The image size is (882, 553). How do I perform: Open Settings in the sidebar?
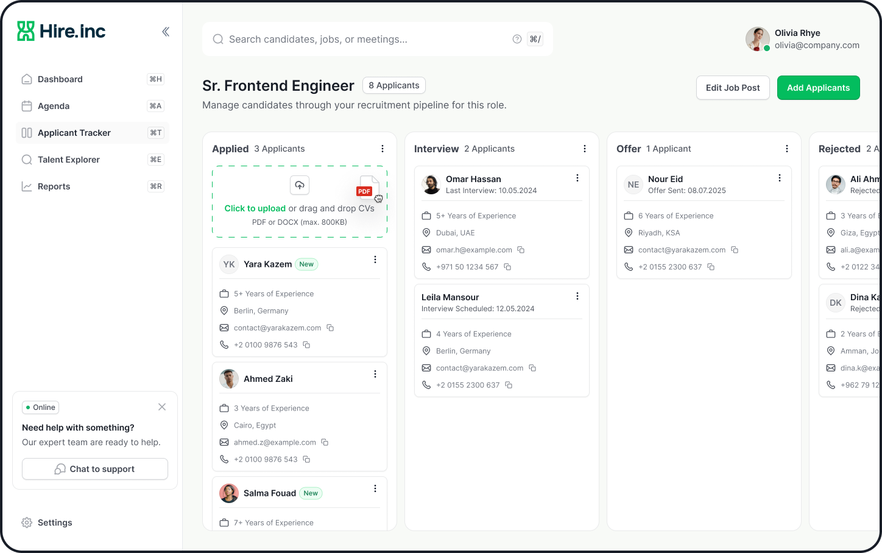(x=54, y=523)
